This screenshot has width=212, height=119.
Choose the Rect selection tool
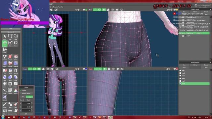(10, 37)
